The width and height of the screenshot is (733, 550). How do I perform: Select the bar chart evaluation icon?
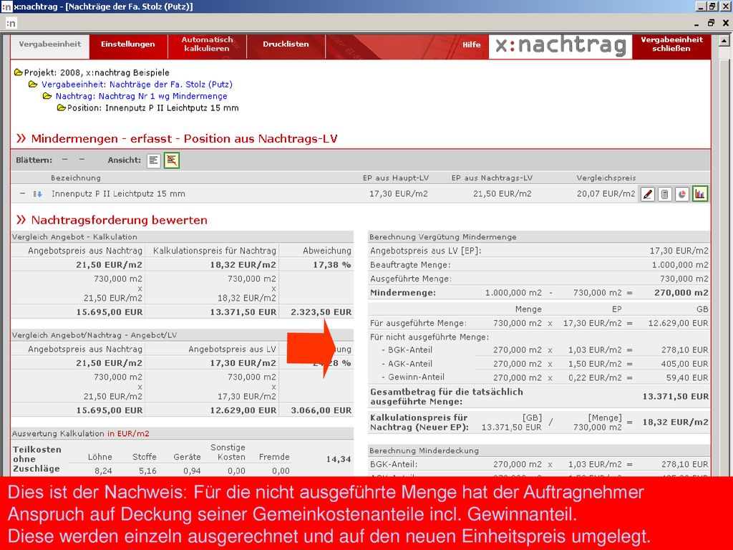tap(700, 193)
